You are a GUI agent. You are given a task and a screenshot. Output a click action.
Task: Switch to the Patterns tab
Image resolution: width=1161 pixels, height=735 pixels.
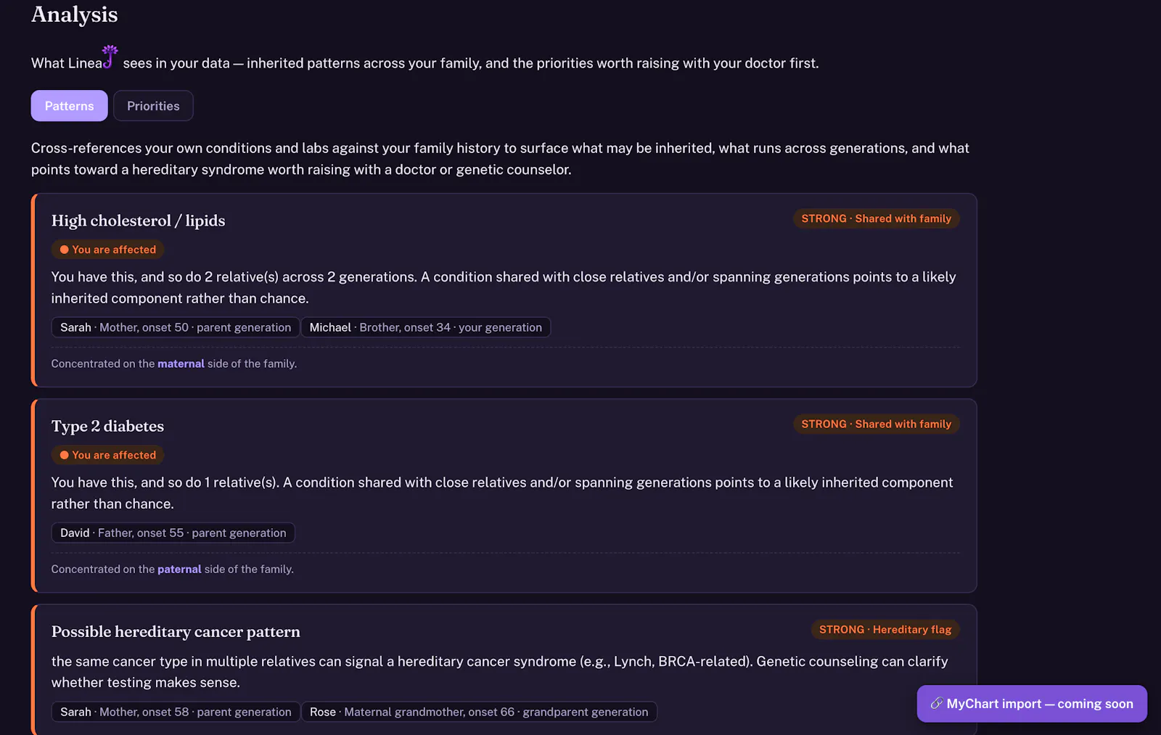(69, 106)
